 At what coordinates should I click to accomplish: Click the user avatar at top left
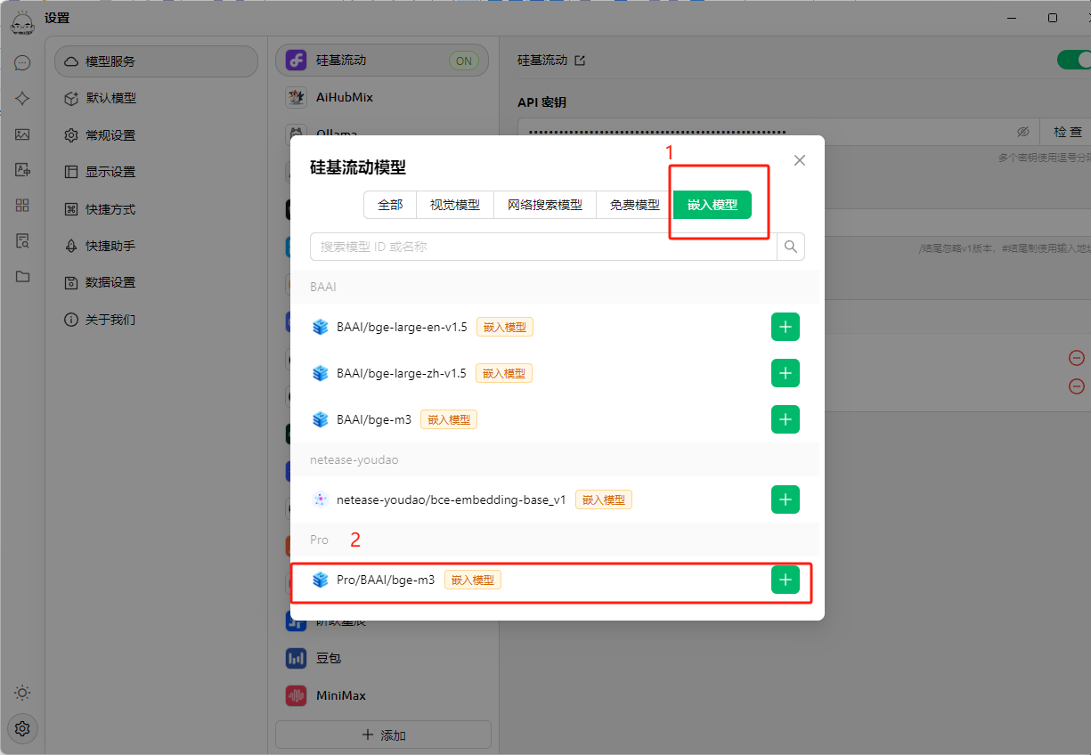coord(22,24)
